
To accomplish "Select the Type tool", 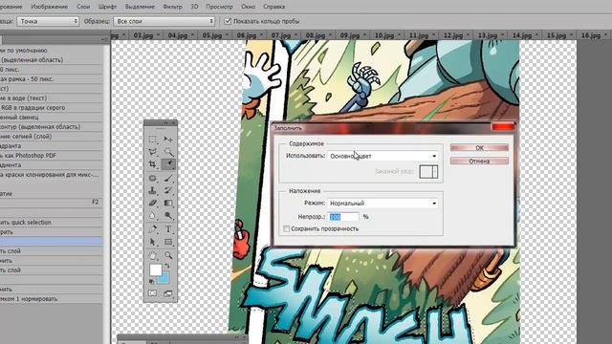I will pos(168,229).
